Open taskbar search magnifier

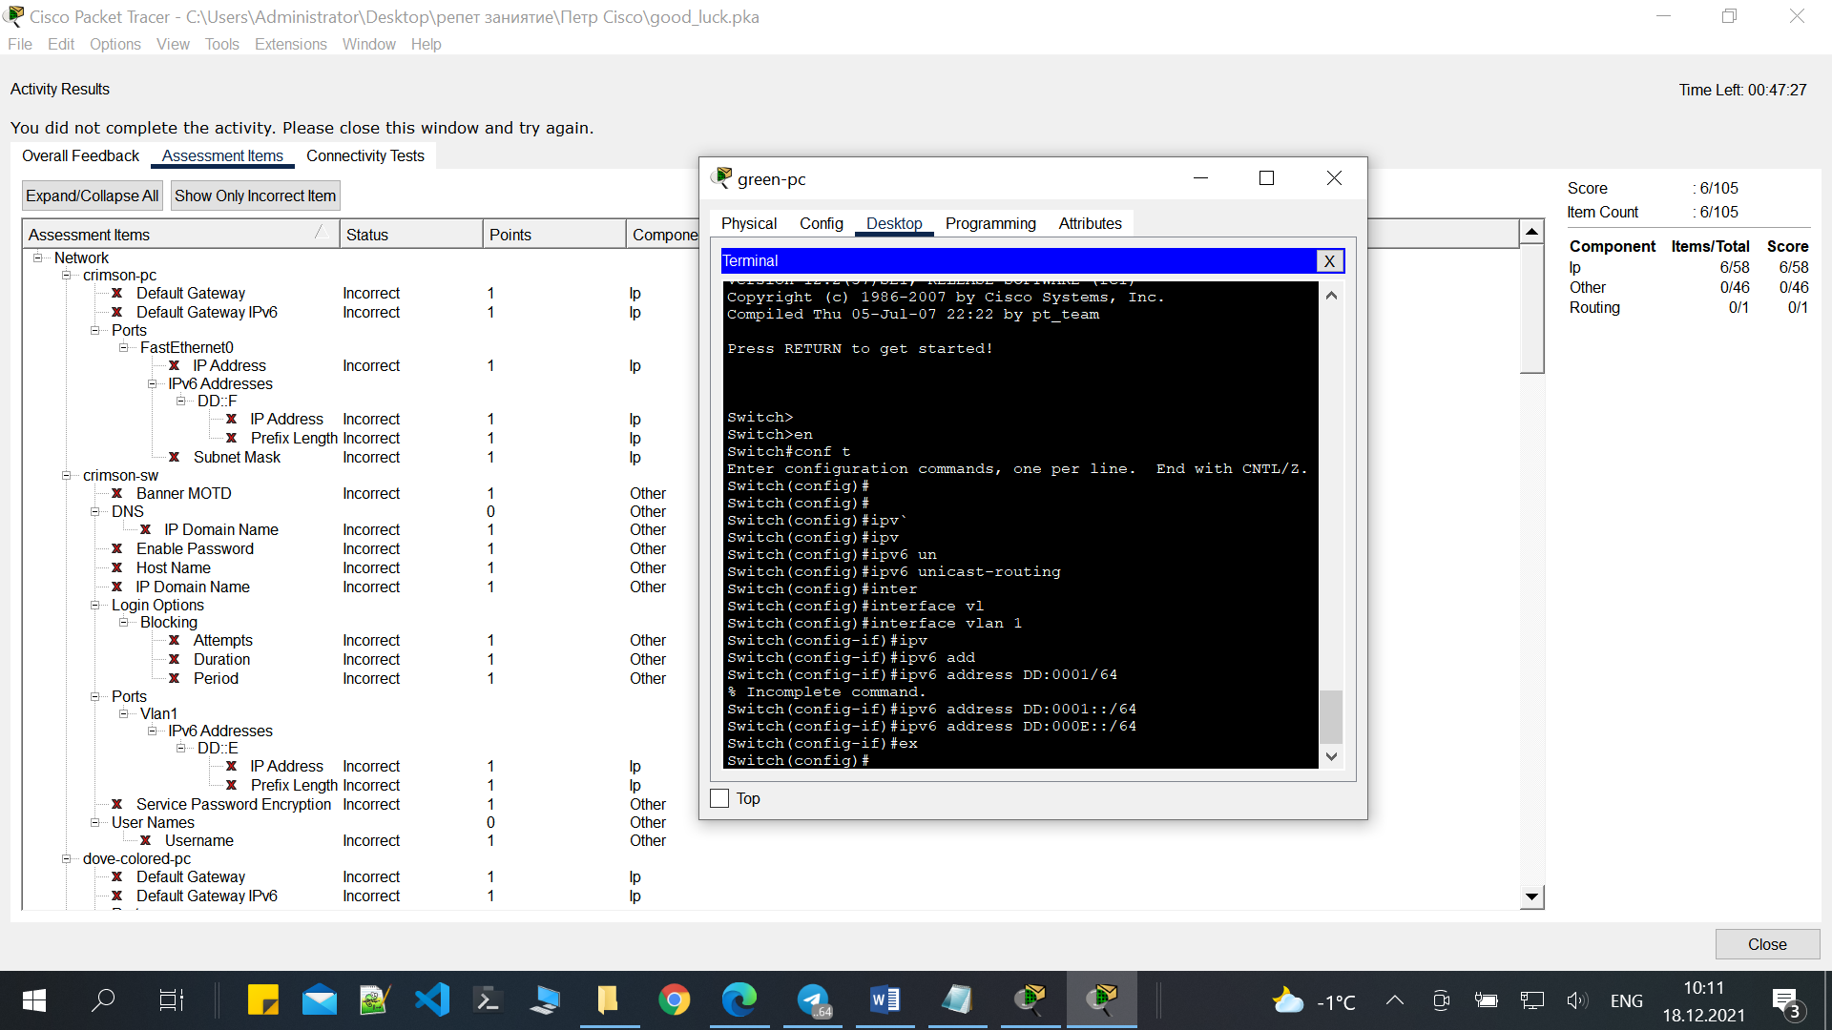tap(103, 999)
